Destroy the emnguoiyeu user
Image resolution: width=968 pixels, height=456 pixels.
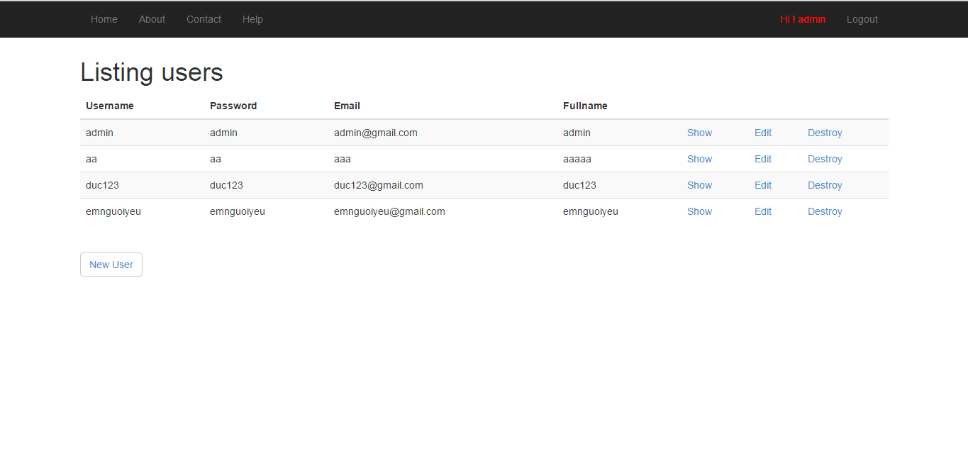(x=825, y=211)
